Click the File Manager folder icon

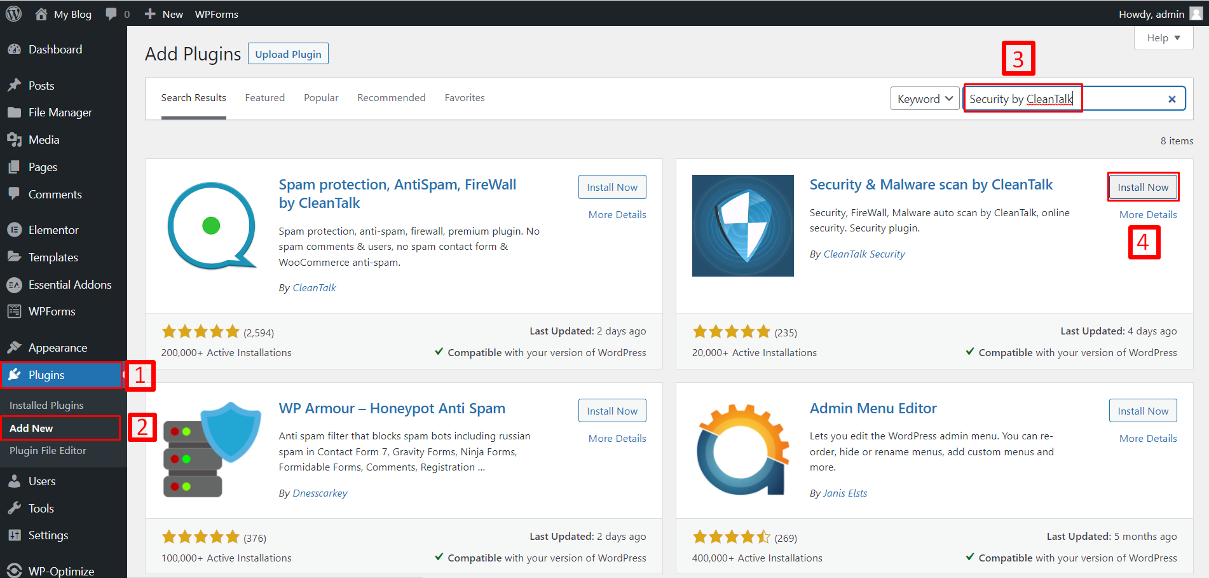coord(14,113)
